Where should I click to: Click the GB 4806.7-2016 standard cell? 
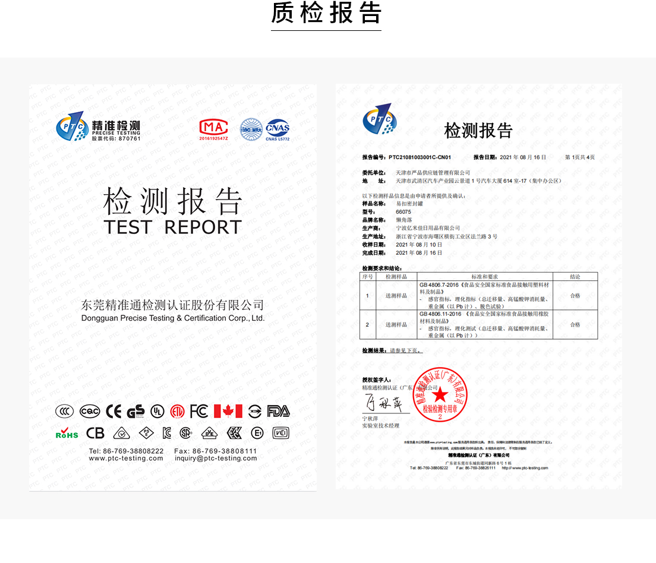[485, 295]
